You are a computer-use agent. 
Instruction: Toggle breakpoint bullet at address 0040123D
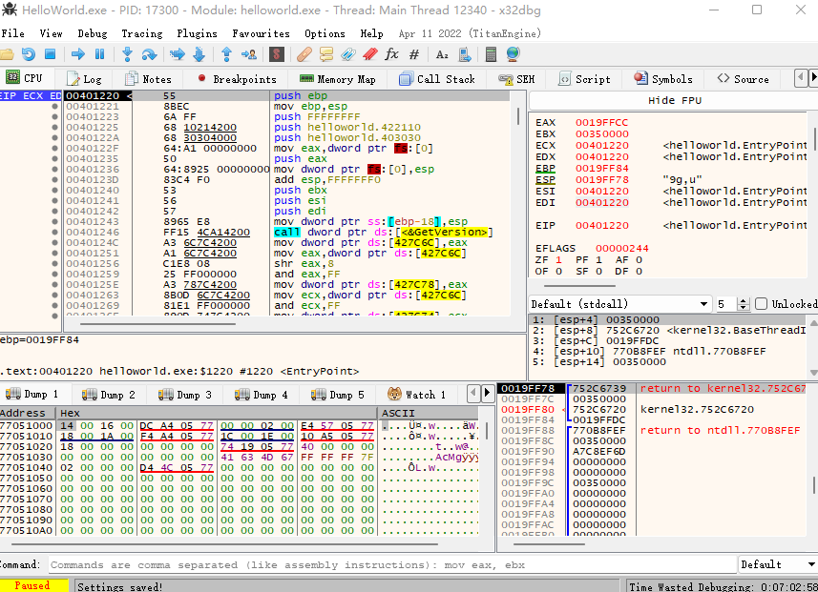pos(54,180)
